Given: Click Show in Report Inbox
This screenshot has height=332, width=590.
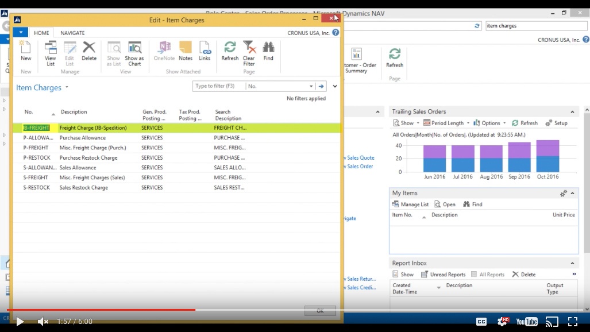Looking at the screenshot, I should coord(403,275).
